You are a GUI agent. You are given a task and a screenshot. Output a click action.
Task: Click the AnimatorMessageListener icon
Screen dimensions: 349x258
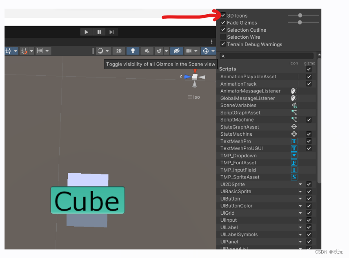pyautogui.click(x=294, y=91)
